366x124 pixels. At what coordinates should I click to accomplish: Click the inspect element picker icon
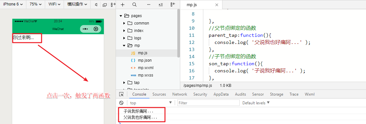coord(121,94)
